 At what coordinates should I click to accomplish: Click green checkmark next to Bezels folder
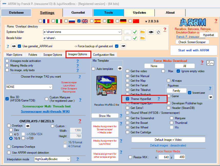pos(135,38)
